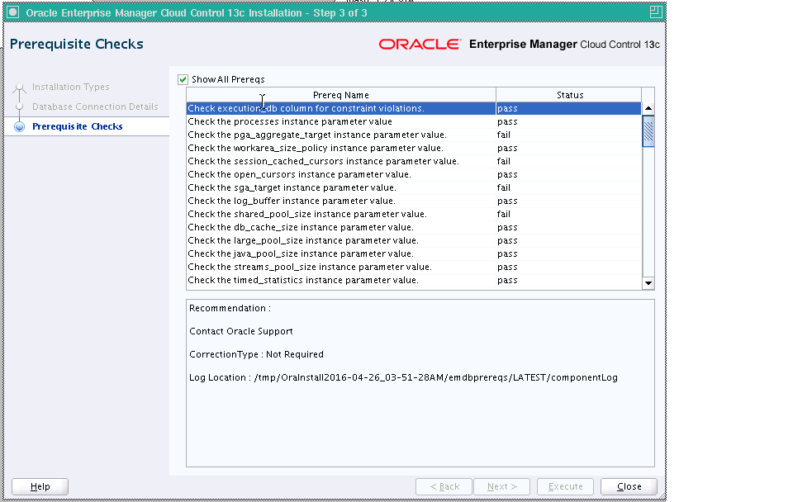Click fail status of shared_pool_size row

504,214
